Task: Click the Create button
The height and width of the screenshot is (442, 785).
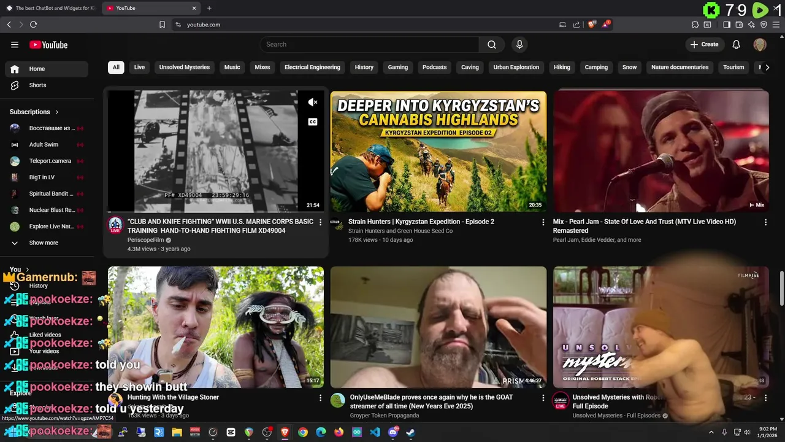Action: pyautogui.click(x=704, y=44)
